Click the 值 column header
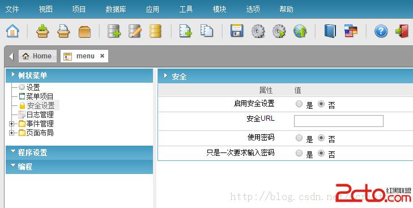The height and width of the screenshot is (208, 413). pyautogui.click(x=297, y=90)
